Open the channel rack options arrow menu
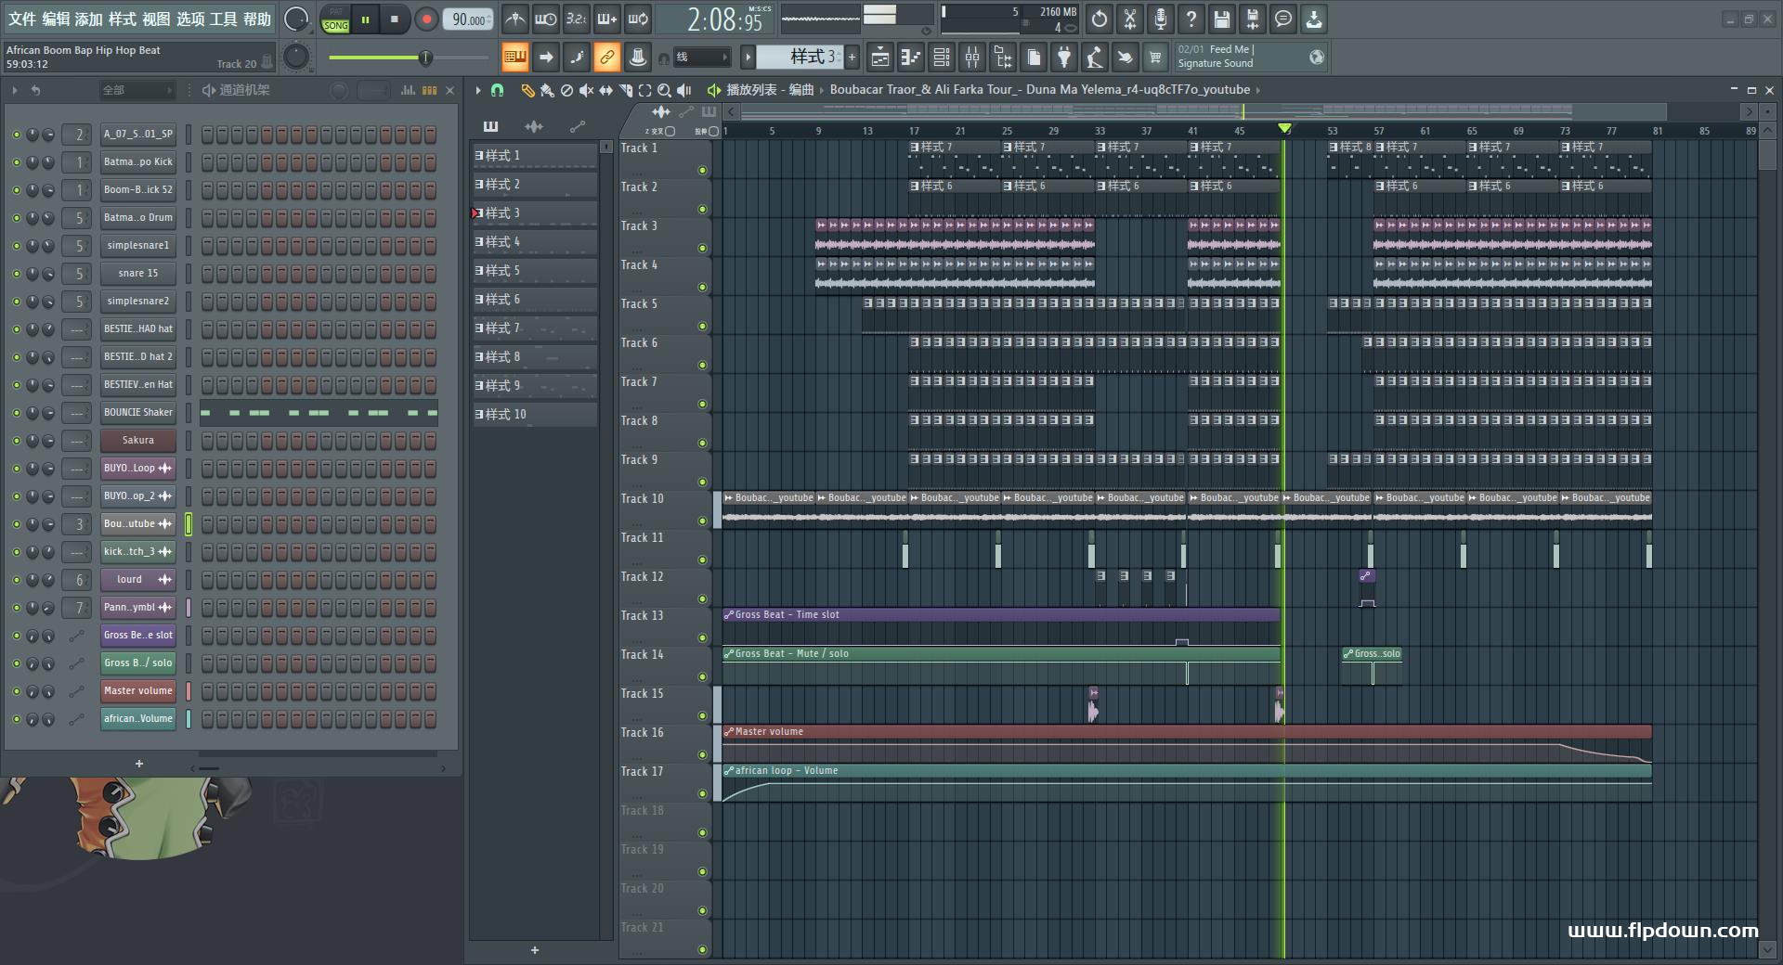Viewport: 1783px width, 965px height. [15, 90]
